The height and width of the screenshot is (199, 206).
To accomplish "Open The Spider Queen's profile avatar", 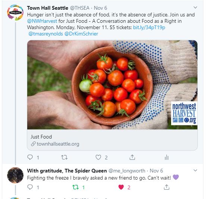I will [x=15, y=175].
